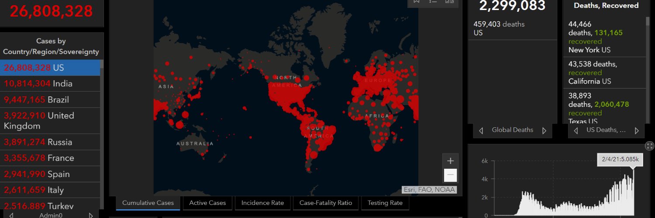The height and width of the screenshot is (218, 655).
Task: Go to next Admin0 list page
Action: coord(91,215)
